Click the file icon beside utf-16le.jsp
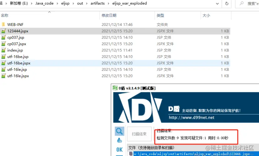The width and height of the screenshot is (259, 156). click(3, 70)
